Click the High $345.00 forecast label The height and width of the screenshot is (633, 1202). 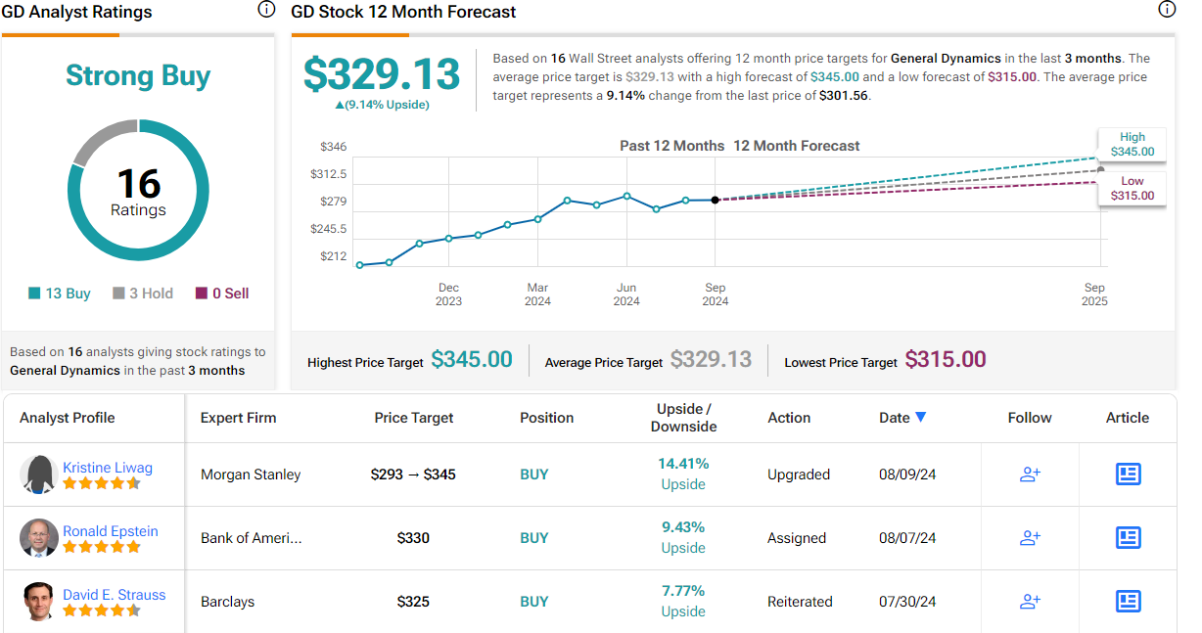[1133, 145]
